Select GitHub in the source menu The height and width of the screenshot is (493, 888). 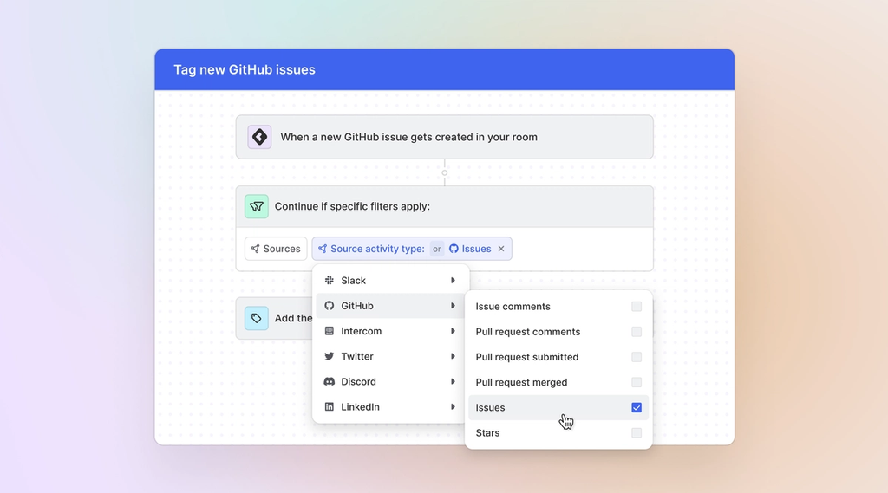[390, 306]
